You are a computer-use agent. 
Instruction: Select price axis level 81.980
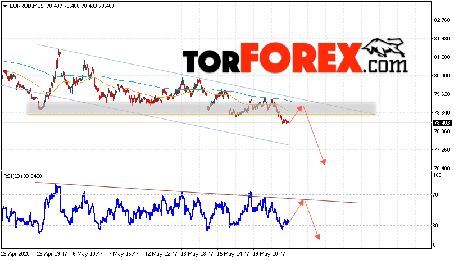tap(442, 39)
